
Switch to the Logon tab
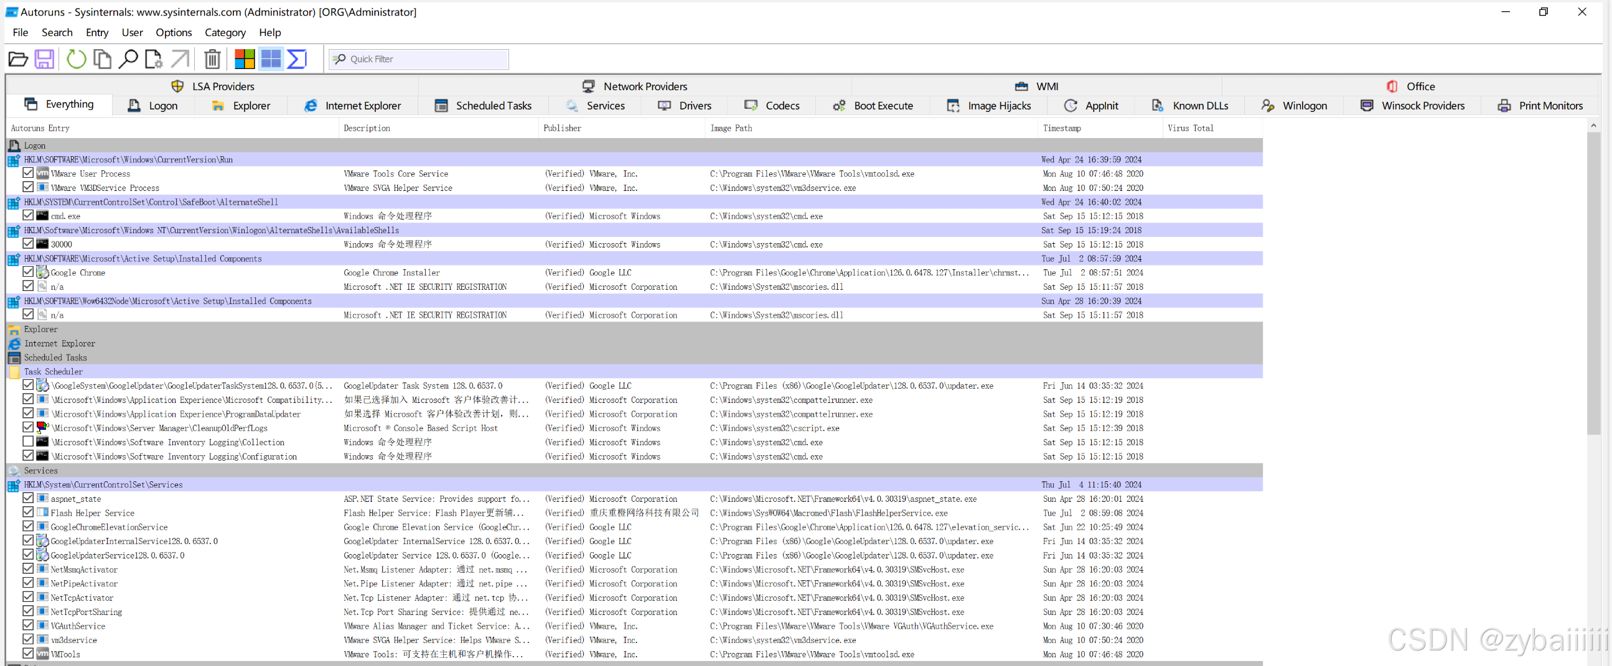153,105
